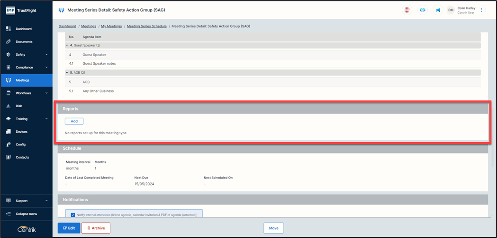Open Dashboard from the sidebar menu
The image size is (497, 238).
pos(27,29)
